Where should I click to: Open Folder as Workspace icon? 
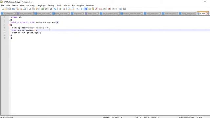101,9
